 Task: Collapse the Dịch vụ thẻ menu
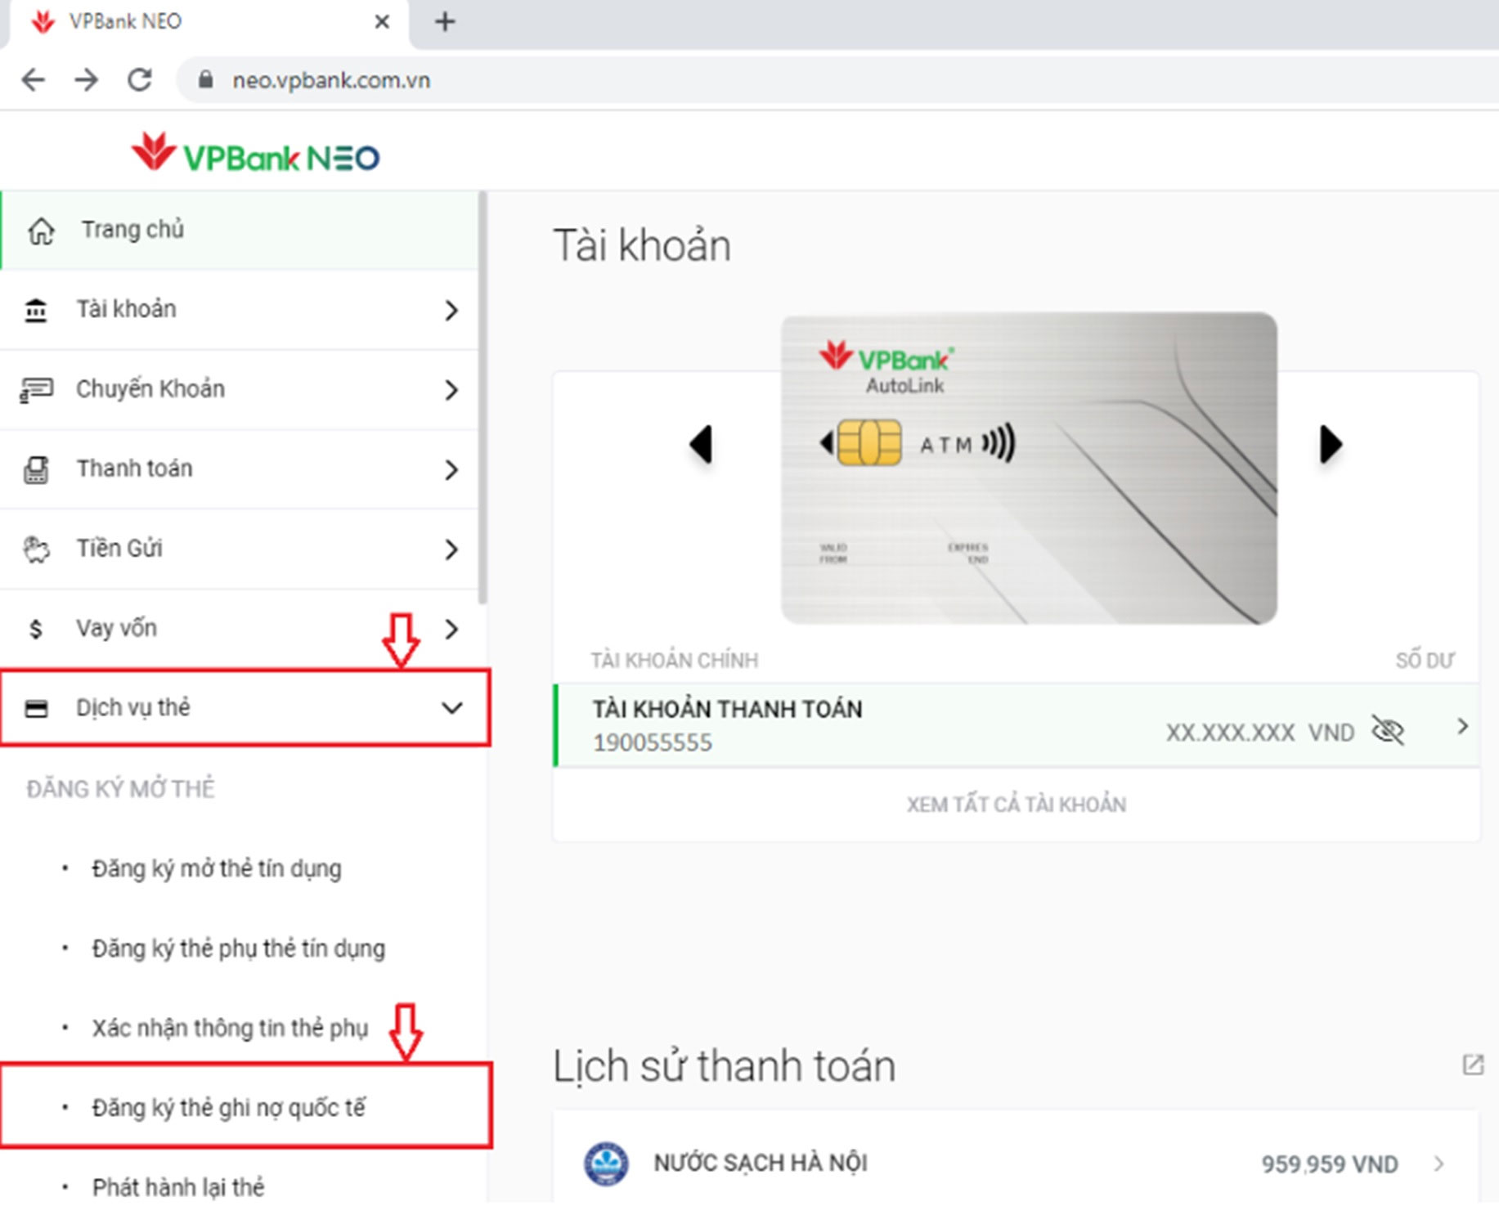point(452,708)
